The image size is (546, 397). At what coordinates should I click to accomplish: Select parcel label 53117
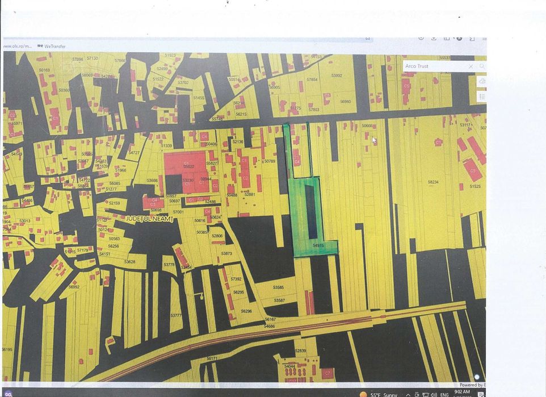[465, 125]
